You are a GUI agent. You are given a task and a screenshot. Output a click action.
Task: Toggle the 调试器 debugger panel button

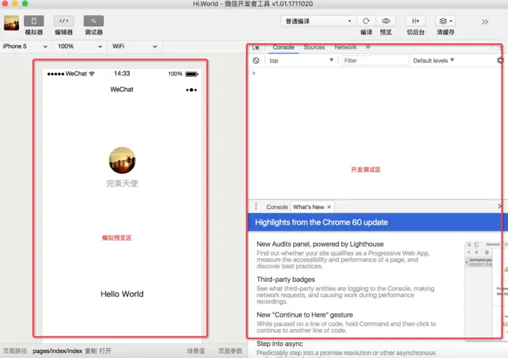coord(94,21)
